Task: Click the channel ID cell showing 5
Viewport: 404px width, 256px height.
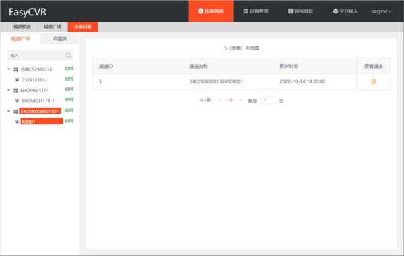Action: coord(100,81)
